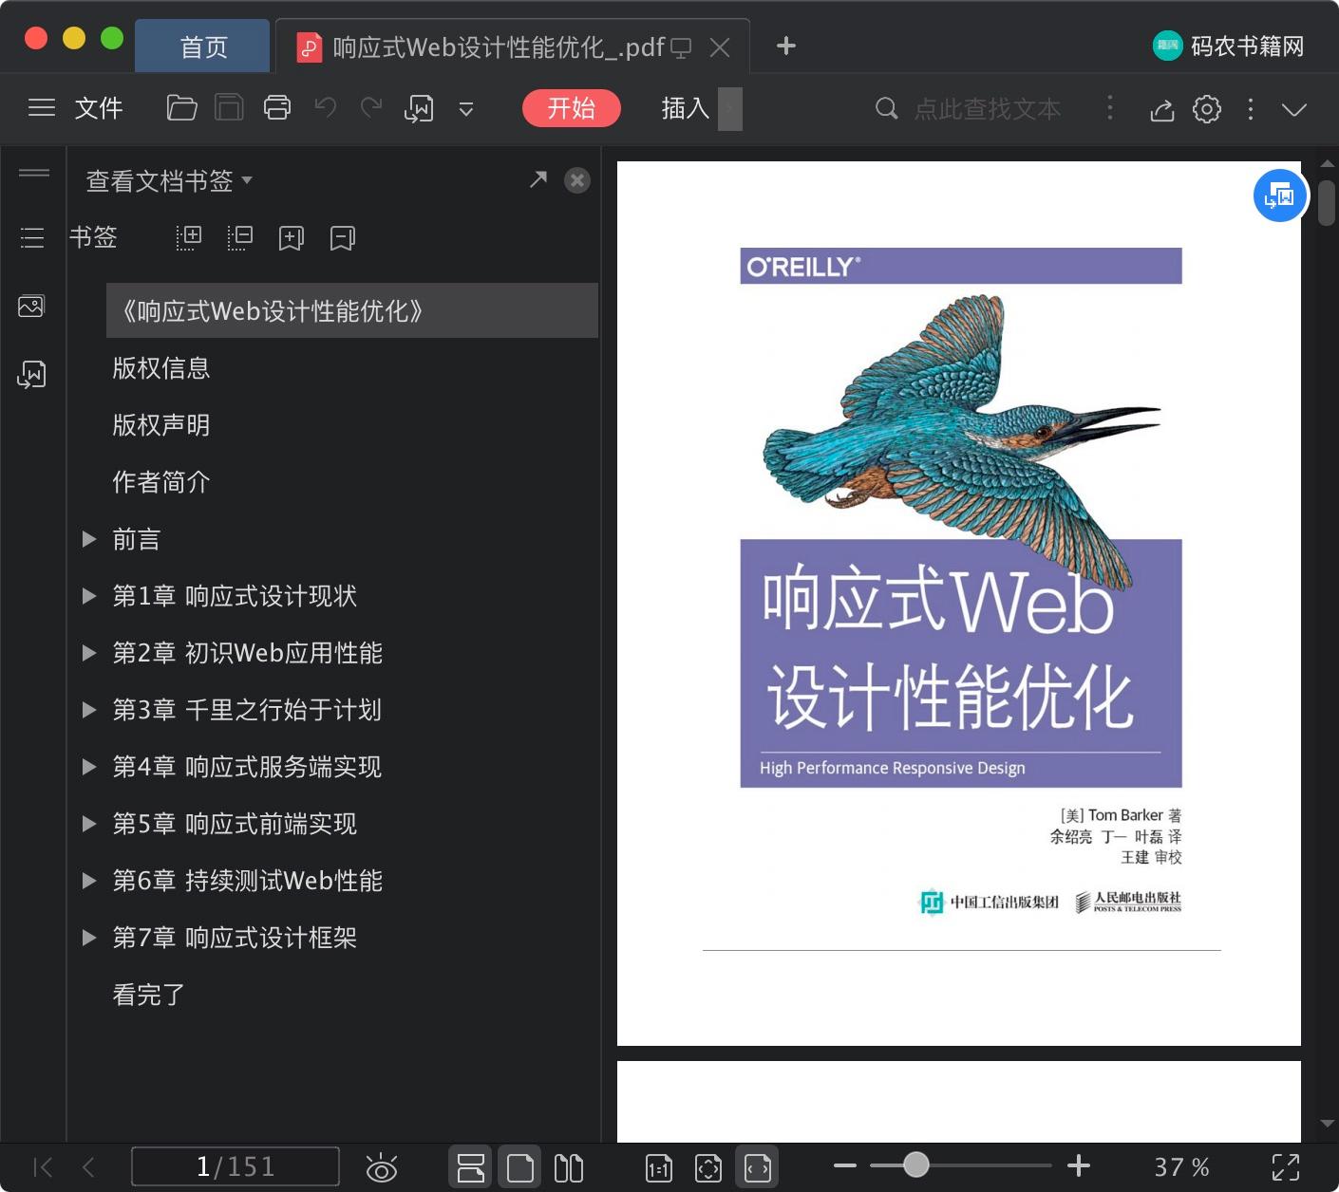The width and height of the screenshot is (1339, 1192).
Task: Open the hamburger menu next to 文件
Action: coord(42,108)
